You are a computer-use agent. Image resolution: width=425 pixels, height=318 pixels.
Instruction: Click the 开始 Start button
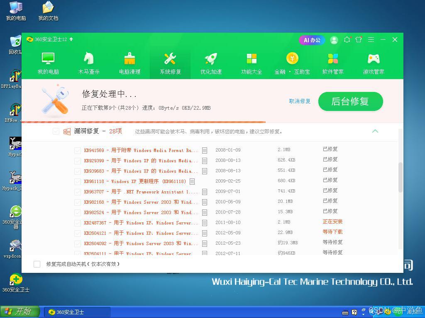point(20,312)
